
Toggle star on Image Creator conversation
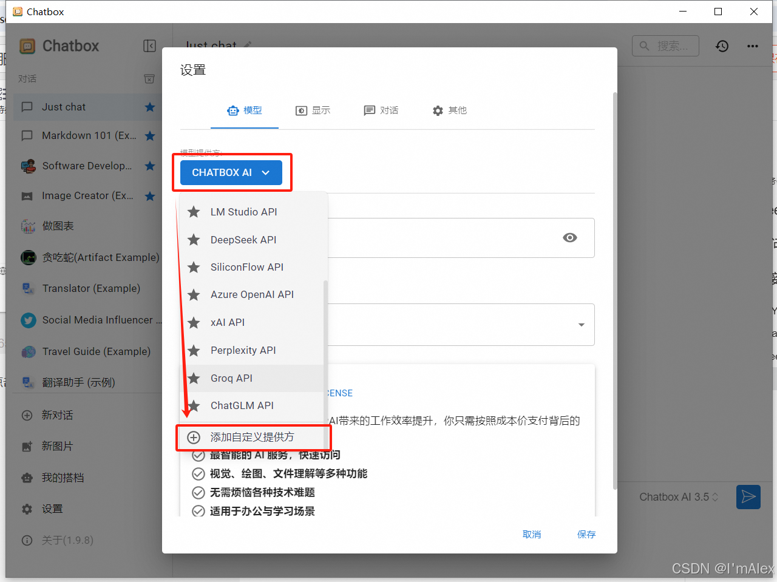pyautogui.click(x=150, y=196)
